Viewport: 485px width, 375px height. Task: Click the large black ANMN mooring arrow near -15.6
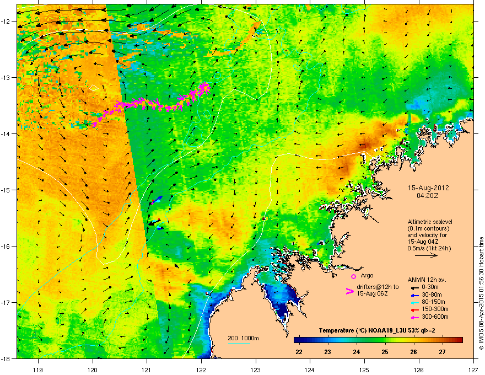[x=154, y=222]
